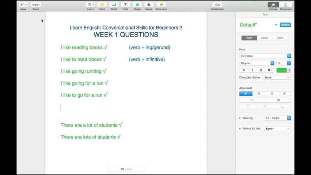Align text to middle vertically

265,107
